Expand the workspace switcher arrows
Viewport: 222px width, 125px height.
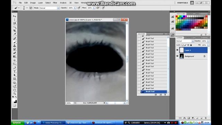[x=192, y=3]
